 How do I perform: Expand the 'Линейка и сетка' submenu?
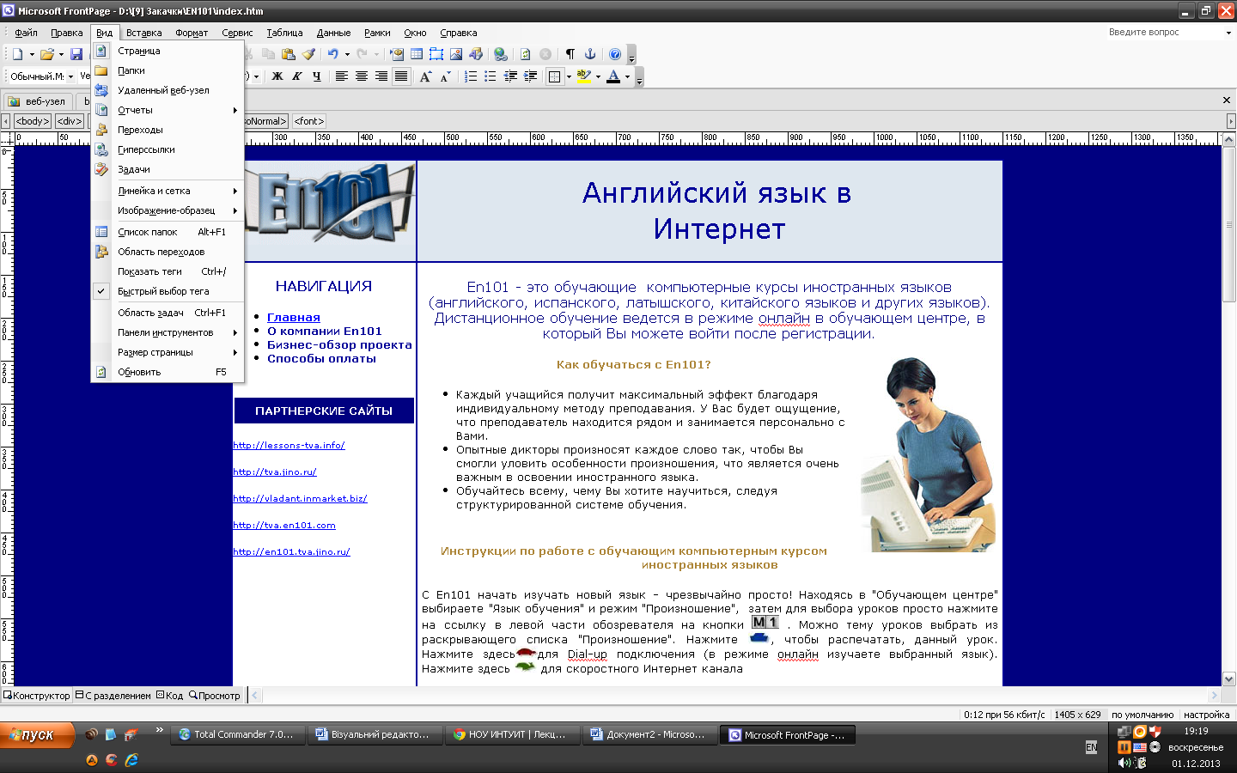pos(168,191)
